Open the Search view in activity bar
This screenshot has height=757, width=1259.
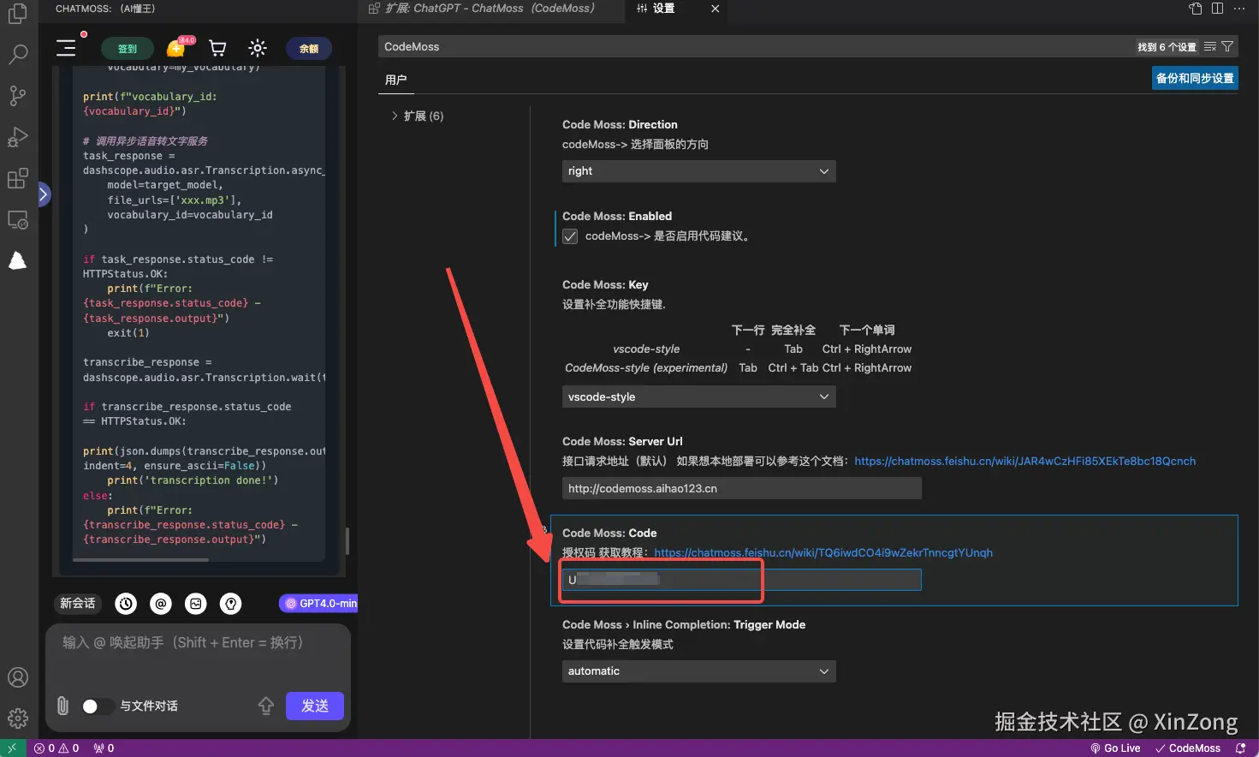pyautogui.click(x=17, y=55)
